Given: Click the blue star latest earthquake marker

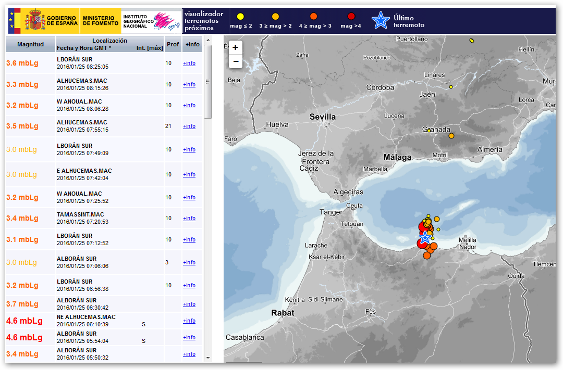Looking at the screenshot, I should 425,238.
